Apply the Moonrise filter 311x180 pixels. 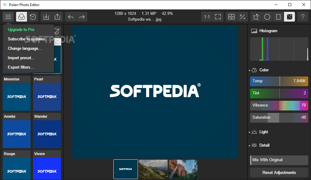click(17, 93)
